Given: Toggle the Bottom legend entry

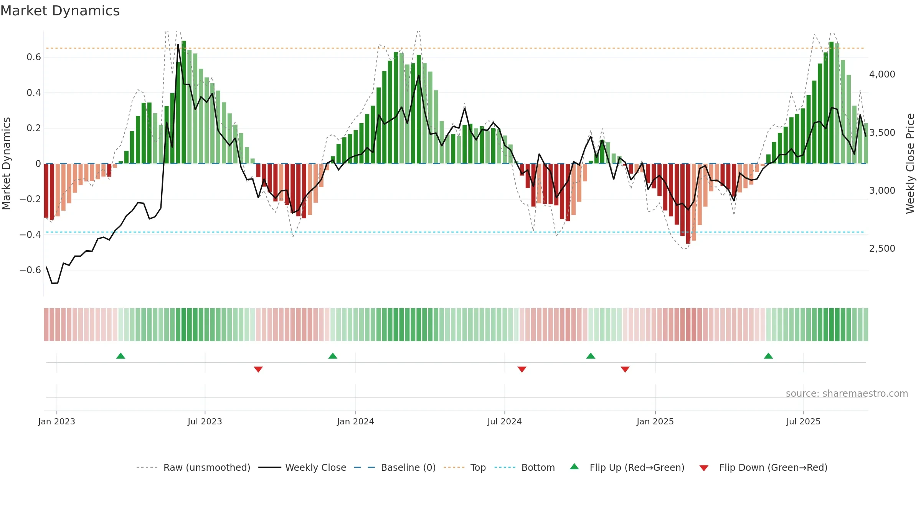Looking at the screenshot, I should 525,467.
